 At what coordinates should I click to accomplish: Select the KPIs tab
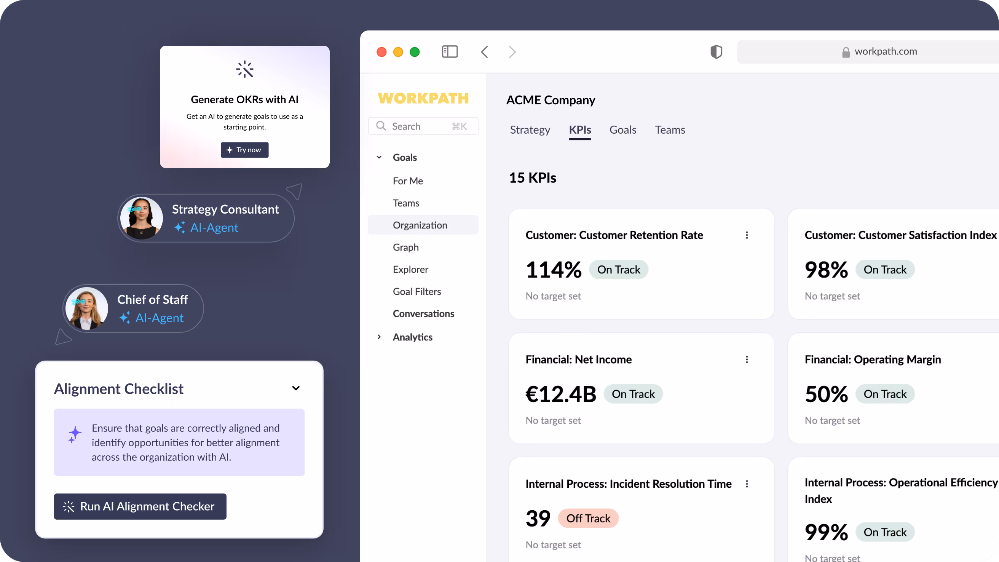(580, 129)
